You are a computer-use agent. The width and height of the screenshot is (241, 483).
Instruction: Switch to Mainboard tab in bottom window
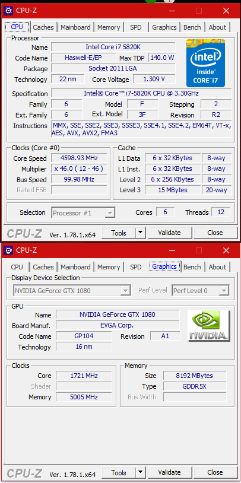tap(75, 267)
